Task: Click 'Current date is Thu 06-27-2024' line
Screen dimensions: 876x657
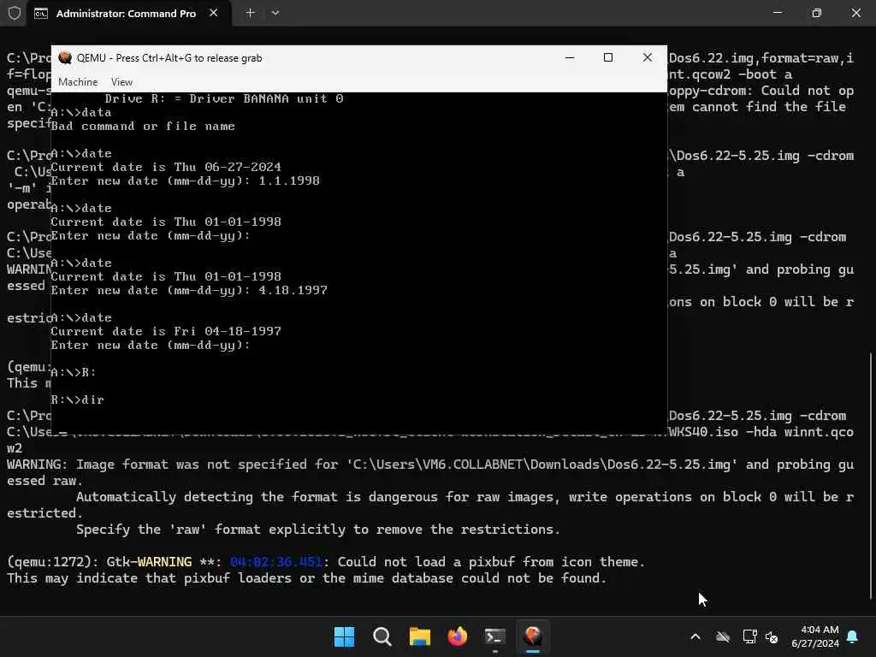Action: point(166,167)
